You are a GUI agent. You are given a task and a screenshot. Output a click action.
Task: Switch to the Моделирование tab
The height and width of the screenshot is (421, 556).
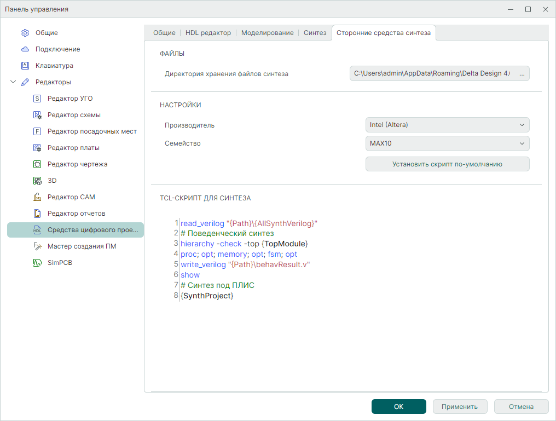tap(267, 33)
